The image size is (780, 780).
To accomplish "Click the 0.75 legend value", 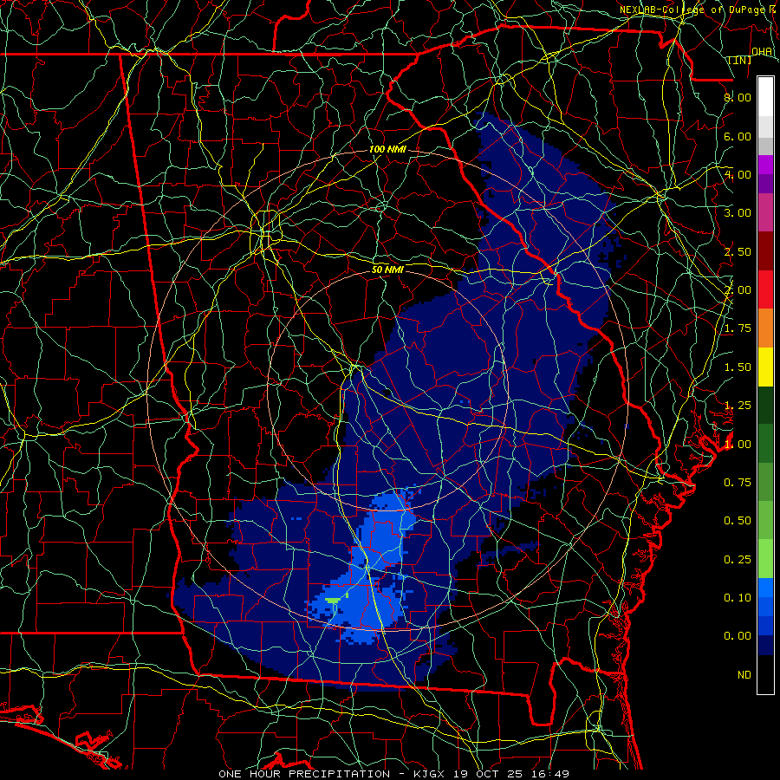I will (x=738, y=483).
